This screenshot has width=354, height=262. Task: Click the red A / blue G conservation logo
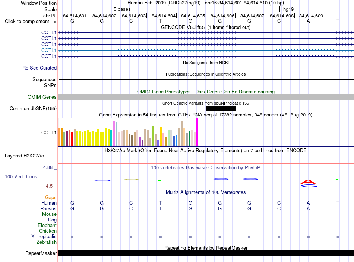(309, 183)
